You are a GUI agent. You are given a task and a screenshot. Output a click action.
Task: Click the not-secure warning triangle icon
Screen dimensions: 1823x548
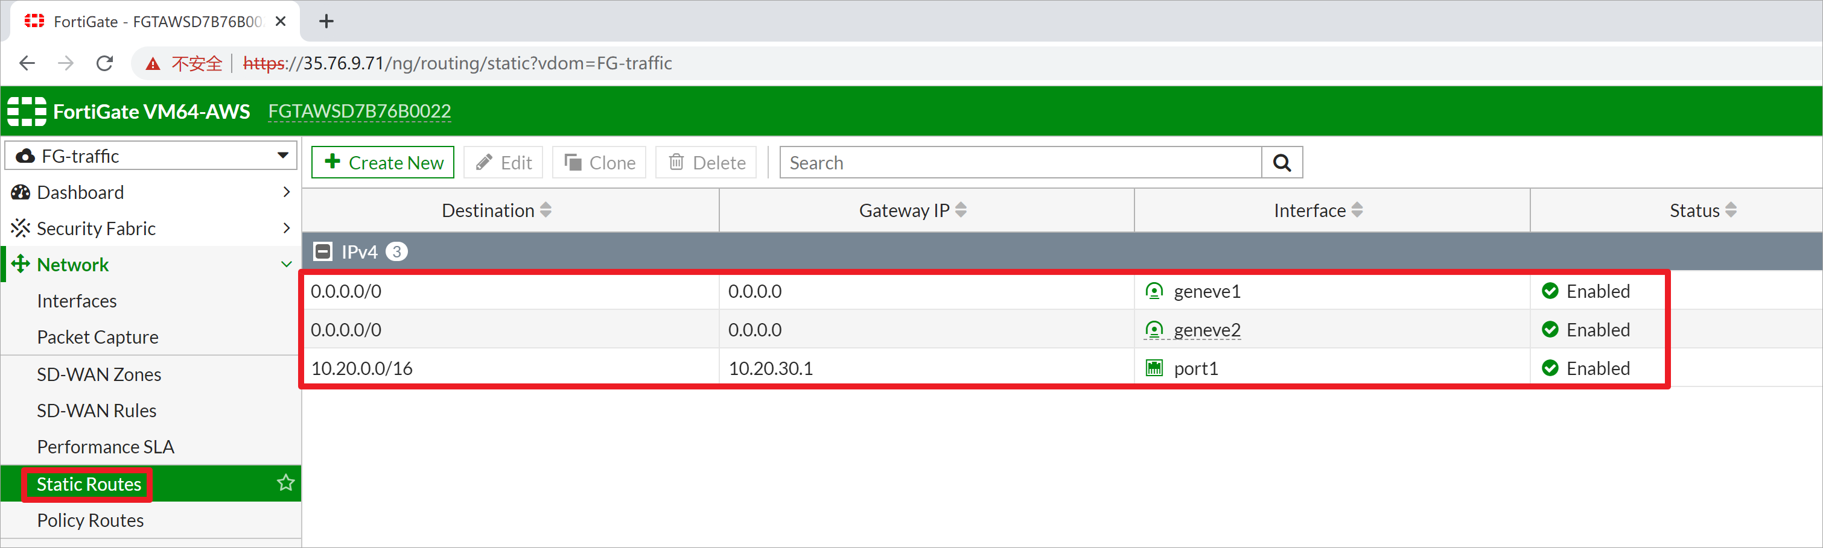click(153, 65)
